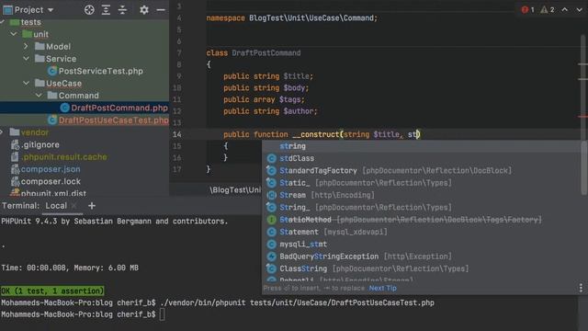Screen dimensions: 588x331
Task: Choose 'ClassString' completion suggestion
Action: point(422,268)
